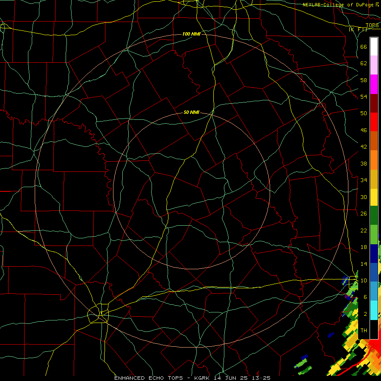
Task: Click the '34' legend value
Action: click(364, 180)
